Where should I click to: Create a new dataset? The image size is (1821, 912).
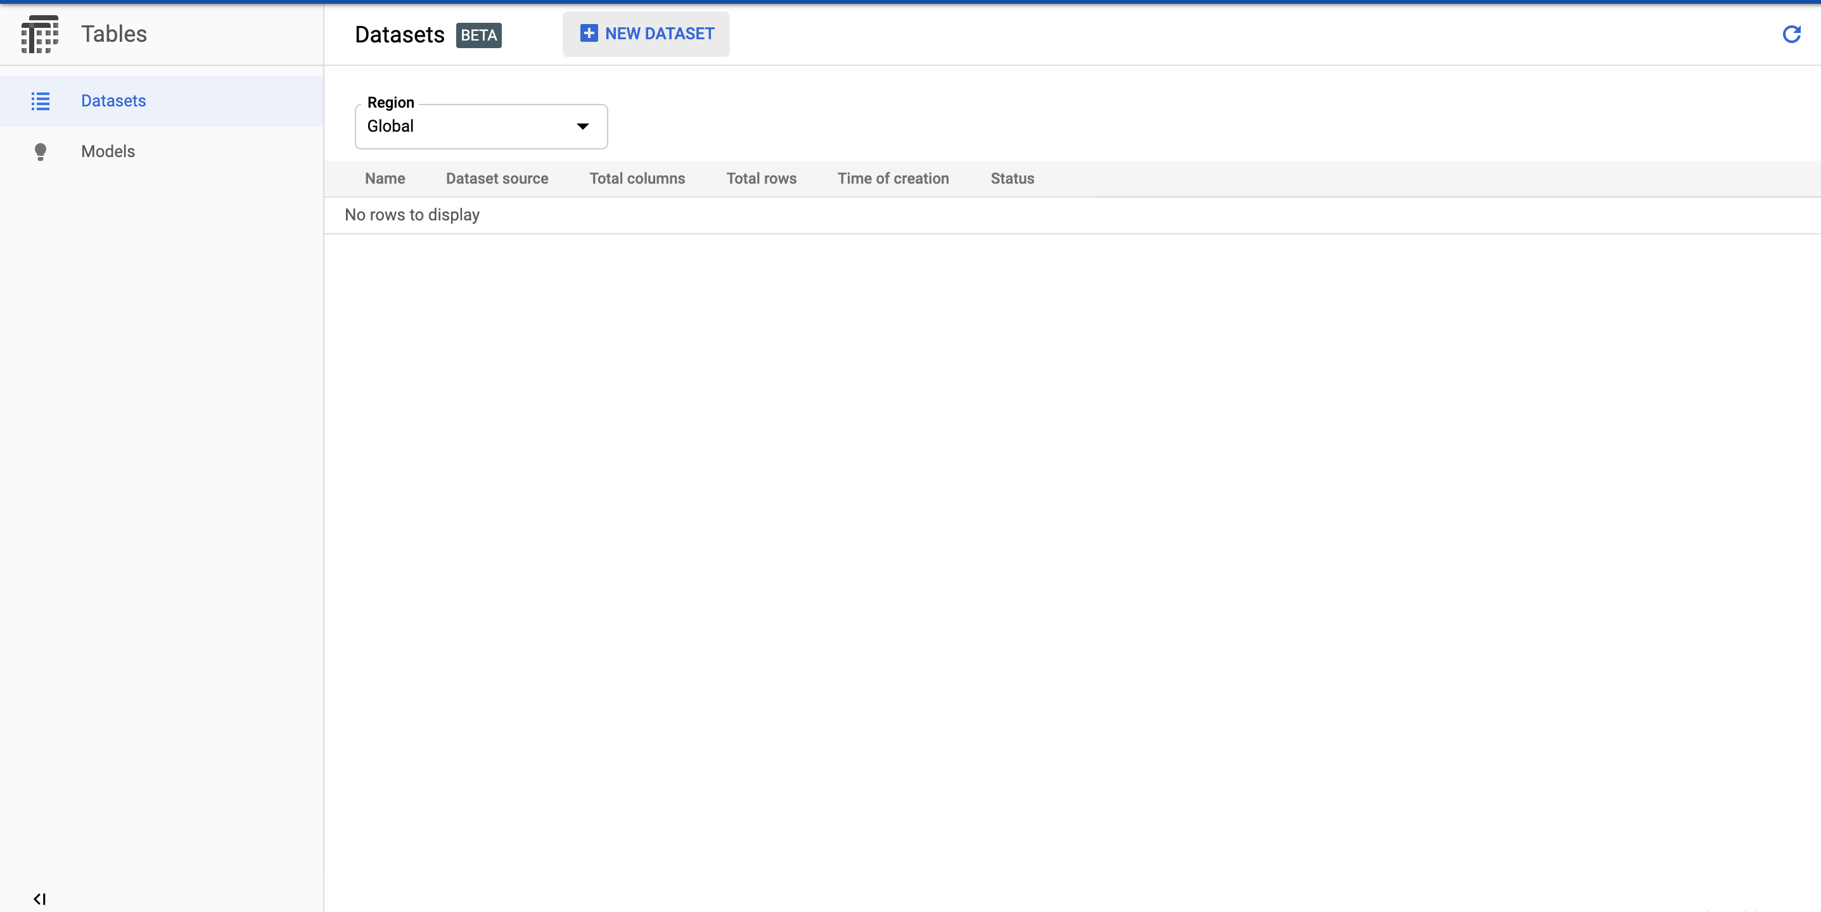(x=646, y=33)
